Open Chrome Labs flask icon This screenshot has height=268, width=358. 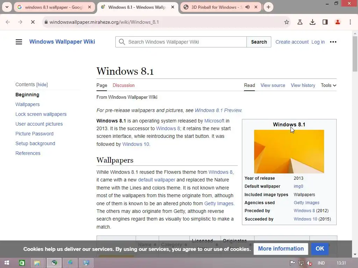300,22
